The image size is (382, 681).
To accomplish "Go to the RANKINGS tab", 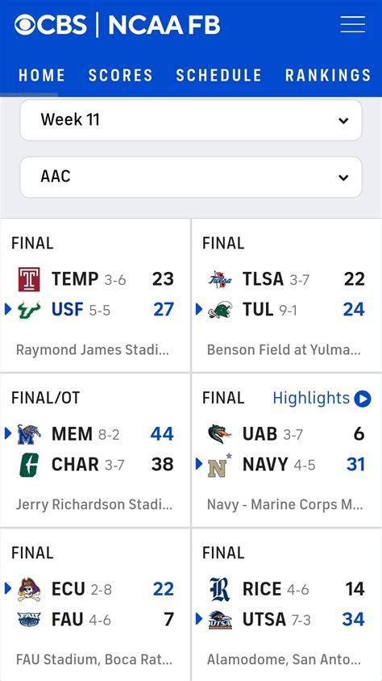I will click(x=328, y=75).
